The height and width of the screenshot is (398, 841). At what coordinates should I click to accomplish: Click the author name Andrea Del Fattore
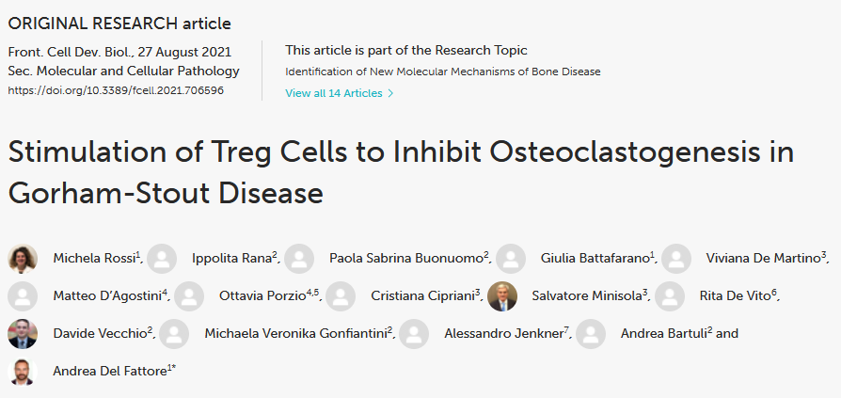(110, 371)
